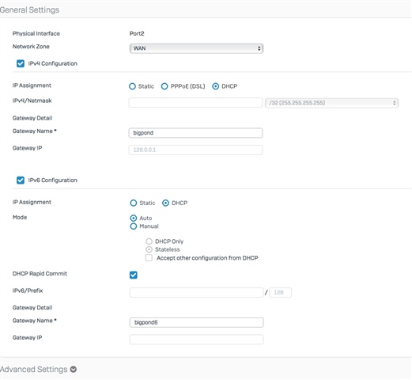Click the bigpond6 Gateway Name field

196,322
